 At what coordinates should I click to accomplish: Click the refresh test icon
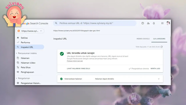point(162,47)
